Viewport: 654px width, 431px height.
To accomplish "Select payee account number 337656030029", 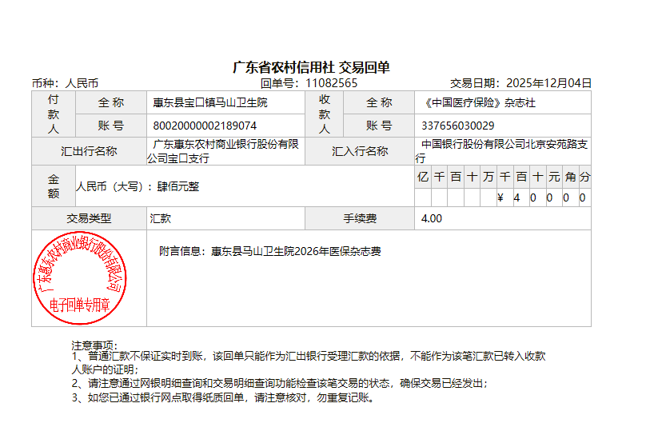I will pyautogui.click(x=457, y=126).
